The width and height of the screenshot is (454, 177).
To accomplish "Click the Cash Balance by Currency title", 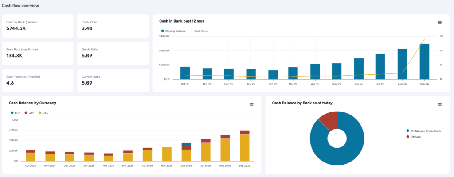I will pyautogui.click(x=32, y=103).
